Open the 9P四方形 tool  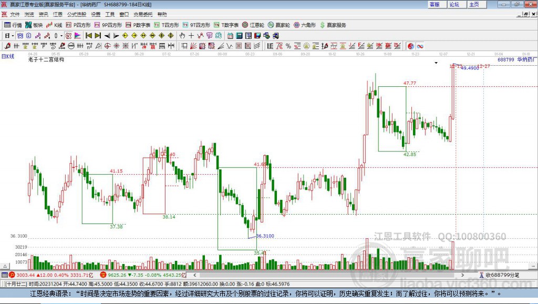(x=108, y=25)
